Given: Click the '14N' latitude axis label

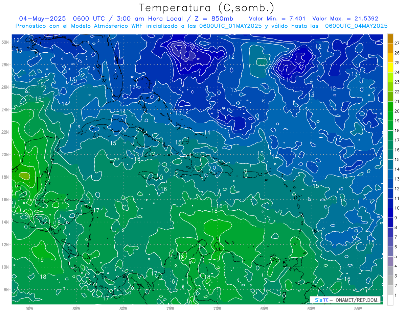Looking at the screenshot, I should coord(5,222).
